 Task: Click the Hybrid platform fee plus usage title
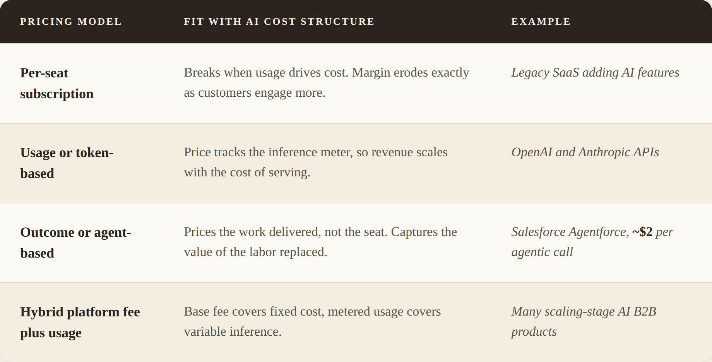coord(80,322)
